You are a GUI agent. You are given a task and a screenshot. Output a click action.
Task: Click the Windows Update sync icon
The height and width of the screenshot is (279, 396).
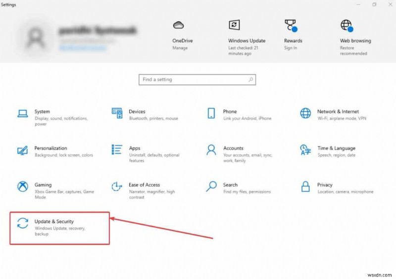[x=234, y=25]
